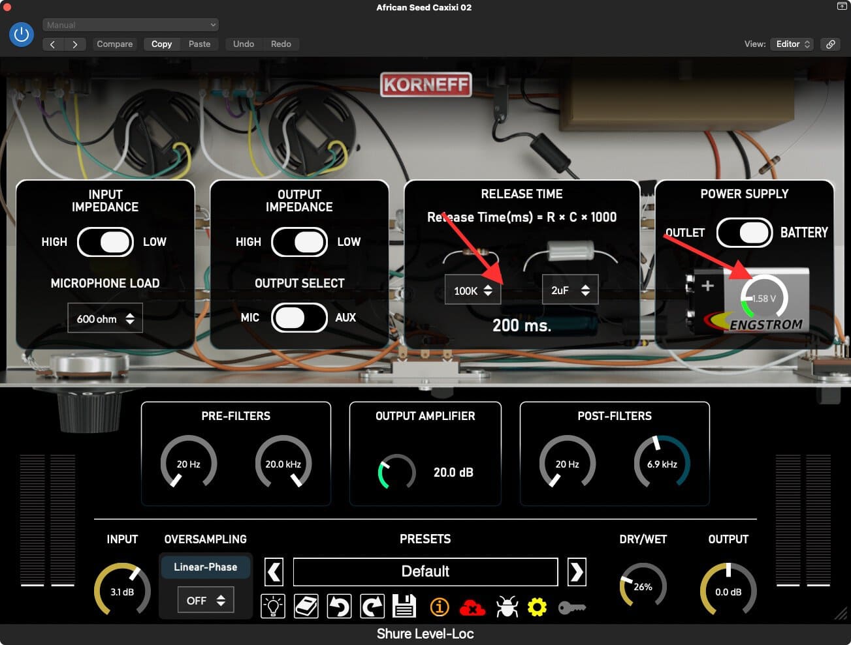Click the lightbulb tips icon
Image resolution: width=851 pixels, height=645 pixels.
[x=273, y=607]
